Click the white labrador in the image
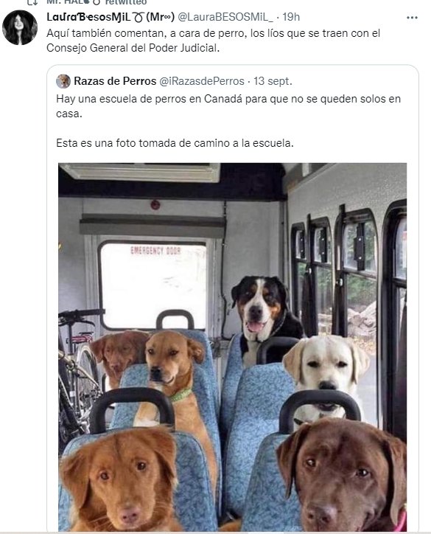The width and height of the screenshot is (431, 534). 326,370
